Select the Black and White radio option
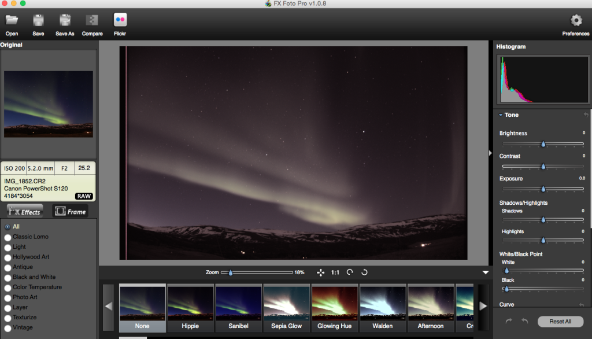 point(8,278)
